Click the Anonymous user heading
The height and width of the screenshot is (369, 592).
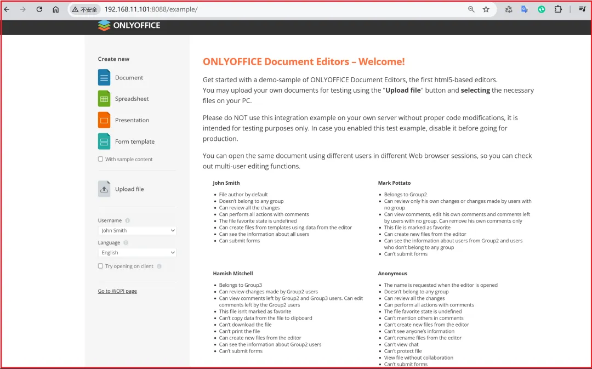click(392, 274)
